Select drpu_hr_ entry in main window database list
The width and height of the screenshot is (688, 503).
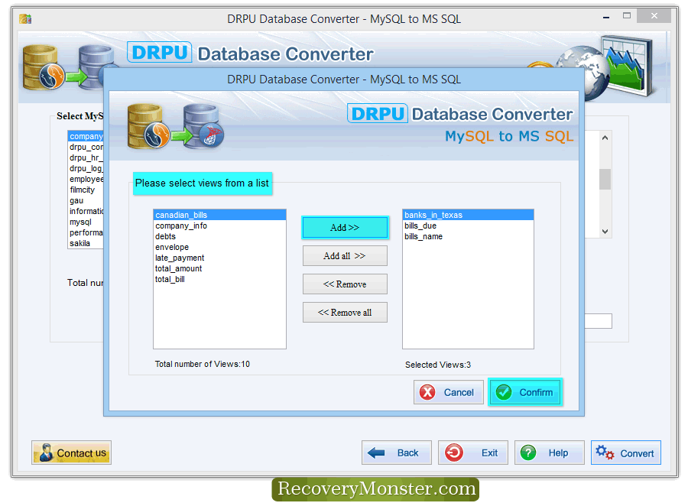tap(86, 157)
